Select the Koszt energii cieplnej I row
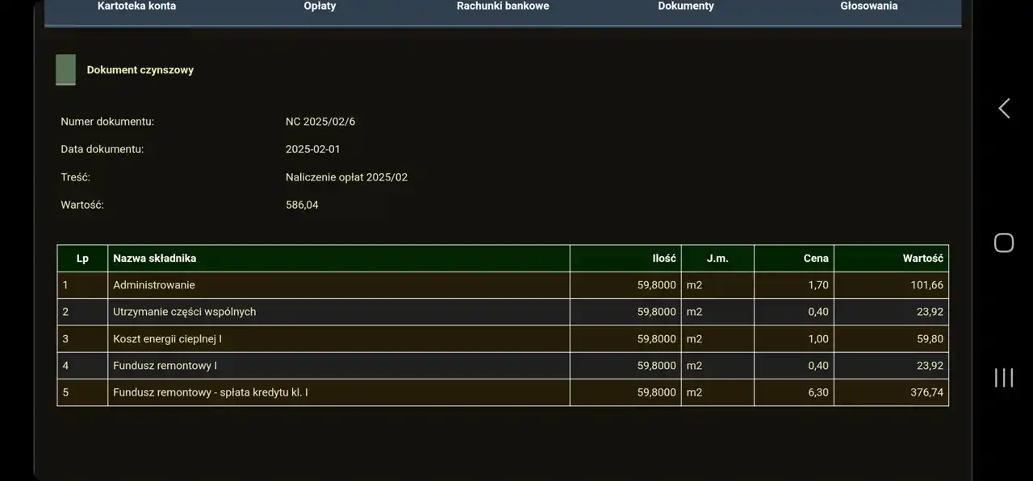The width and height of the screenshot is (1033, 481). click(x=167, y=339)
